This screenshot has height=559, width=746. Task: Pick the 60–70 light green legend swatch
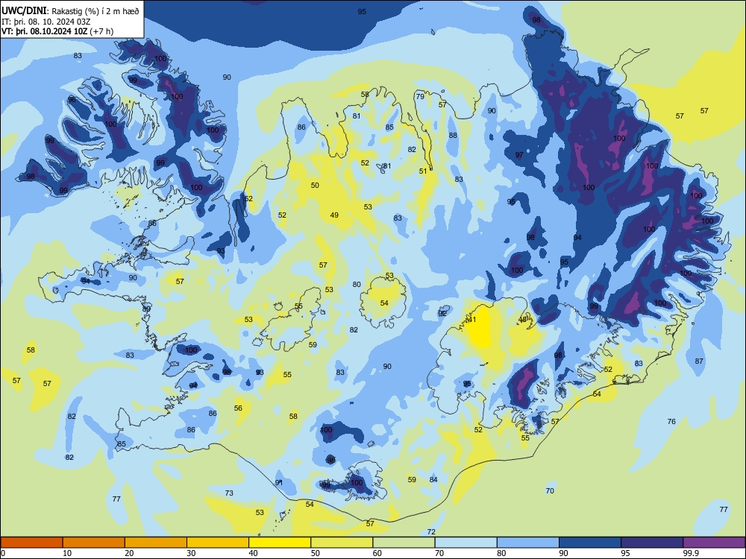tap(404, 543)
